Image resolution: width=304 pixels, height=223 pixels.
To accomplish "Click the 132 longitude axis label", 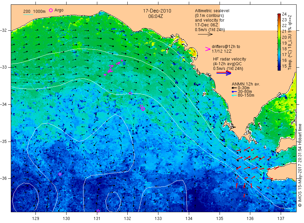I will point(128,219).
